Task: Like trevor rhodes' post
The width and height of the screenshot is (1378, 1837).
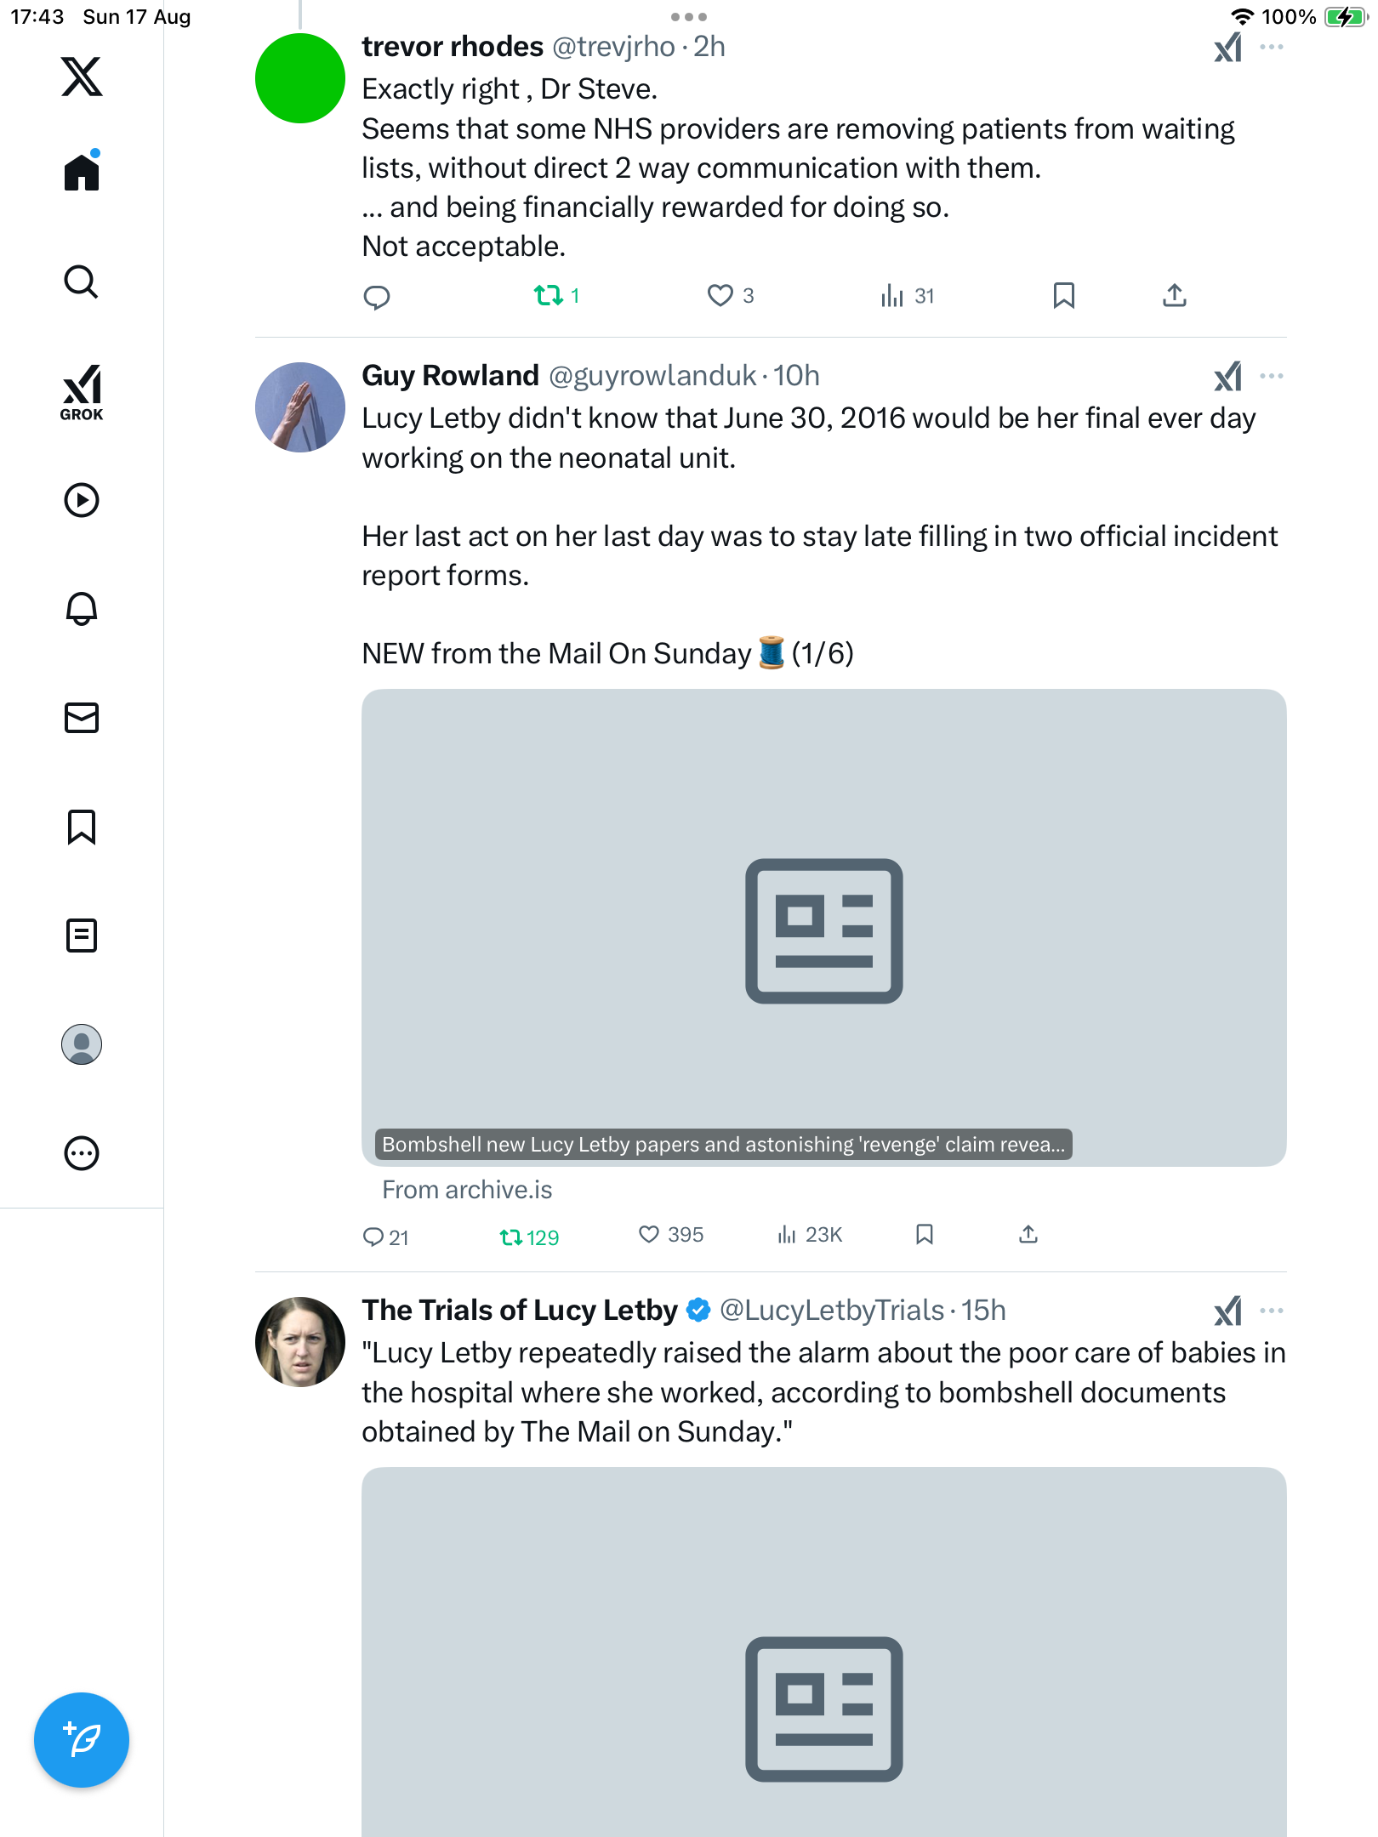Action: coord(720,296)
